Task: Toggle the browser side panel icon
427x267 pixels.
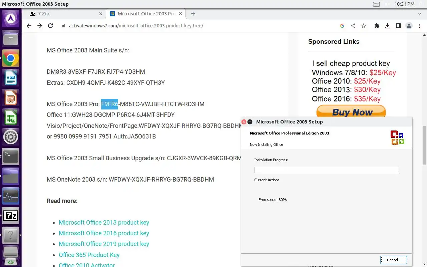Action: [398, 26]
